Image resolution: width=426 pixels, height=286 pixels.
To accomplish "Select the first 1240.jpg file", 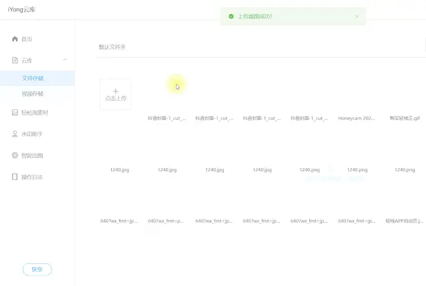I will click(119, 170).
